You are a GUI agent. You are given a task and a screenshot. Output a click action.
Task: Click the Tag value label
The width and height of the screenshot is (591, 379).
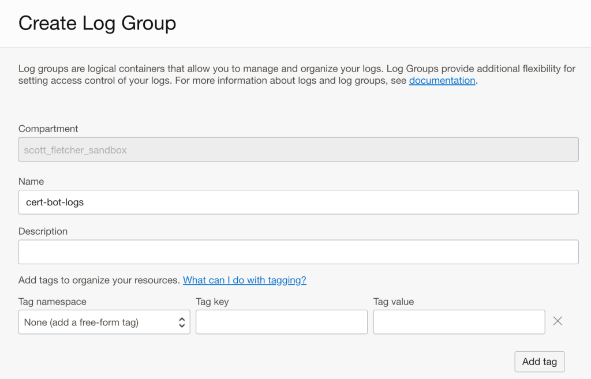(x=394, y=302)
